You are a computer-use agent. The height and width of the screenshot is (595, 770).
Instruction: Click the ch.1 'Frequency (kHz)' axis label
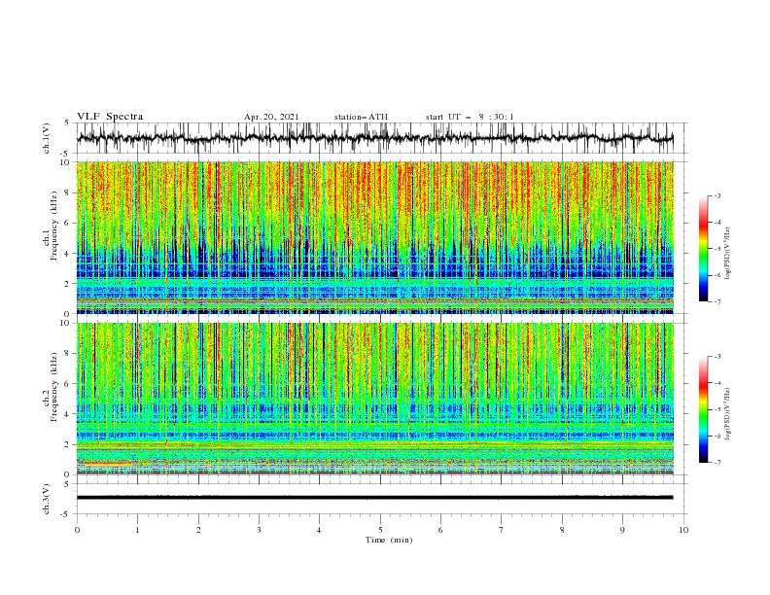[54, 224]
